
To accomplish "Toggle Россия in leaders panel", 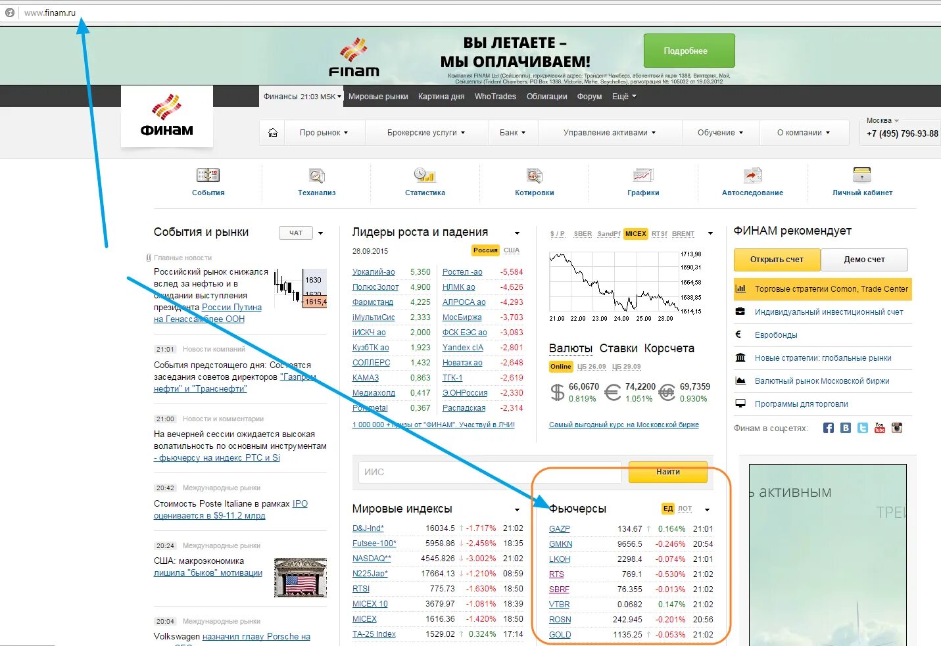I will (485, 250).
